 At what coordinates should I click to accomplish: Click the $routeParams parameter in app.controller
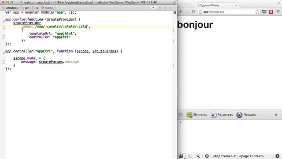tap(104, 51)
